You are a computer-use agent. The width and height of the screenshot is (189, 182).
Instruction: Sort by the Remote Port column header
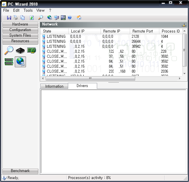point(145,31)
